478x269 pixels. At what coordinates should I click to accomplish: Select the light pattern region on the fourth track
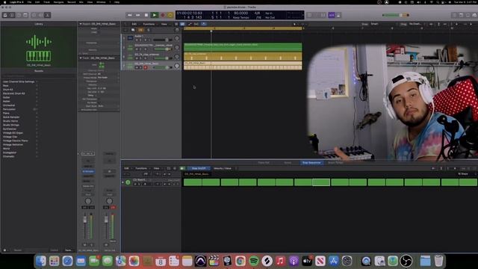coord(243,65)
